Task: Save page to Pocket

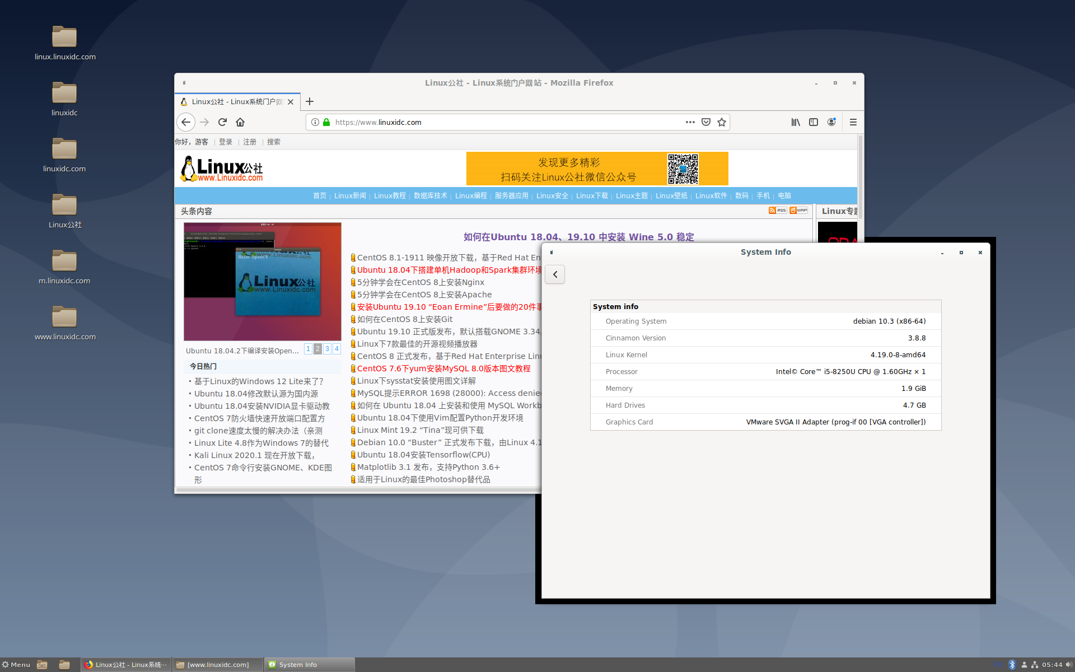Action: [x=706, y=122]
